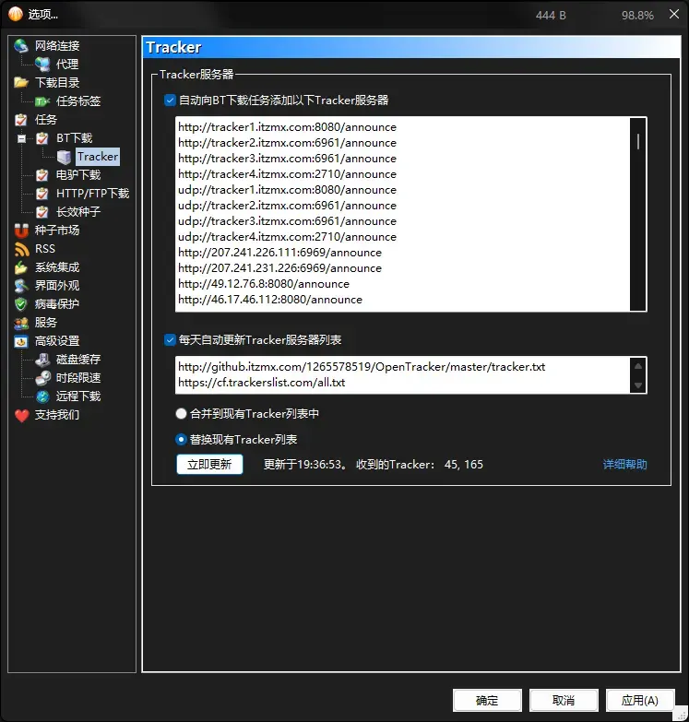Open the 代理 settings page
The width and height of the screenshot is (689, 722).
[67, 64]
